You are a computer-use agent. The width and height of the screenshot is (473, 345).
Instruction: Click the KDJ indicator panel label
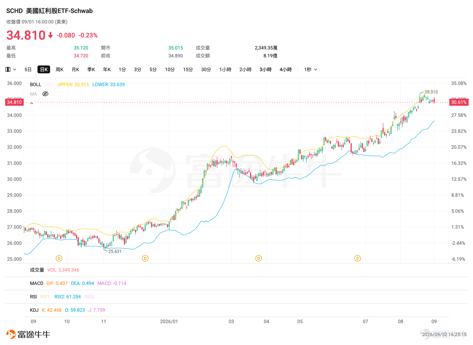pos(34,310)
